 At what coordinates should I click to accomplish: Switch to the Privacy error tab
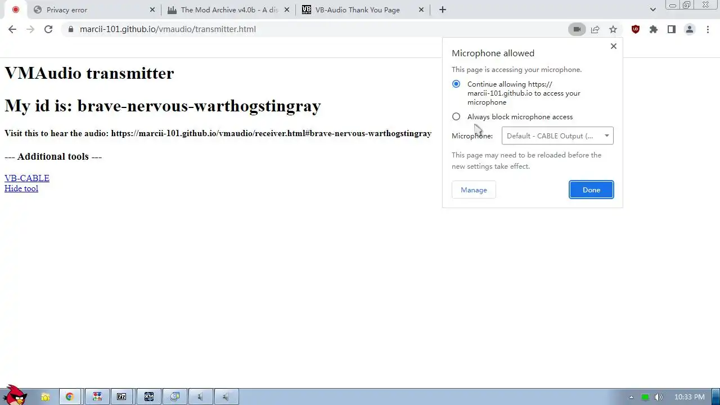94,10
